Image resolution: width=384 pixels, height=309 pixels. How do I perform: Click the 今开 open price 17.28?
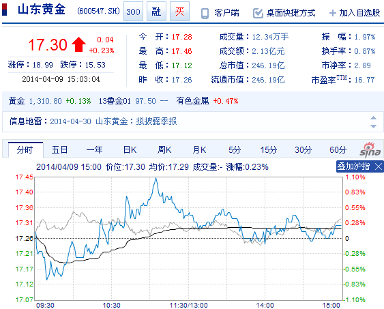pyautogui.click(x=181, y=37)
